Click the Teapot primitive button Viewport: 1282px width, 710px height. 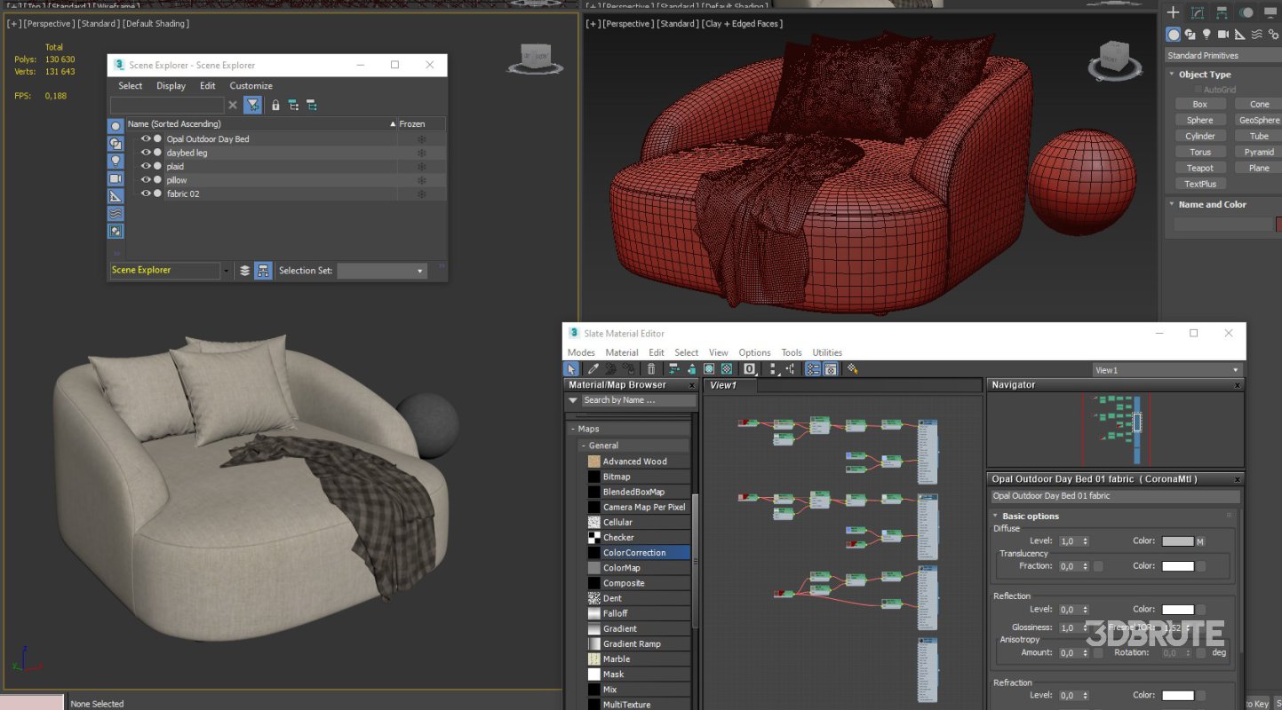click(x=1199, y=168)
